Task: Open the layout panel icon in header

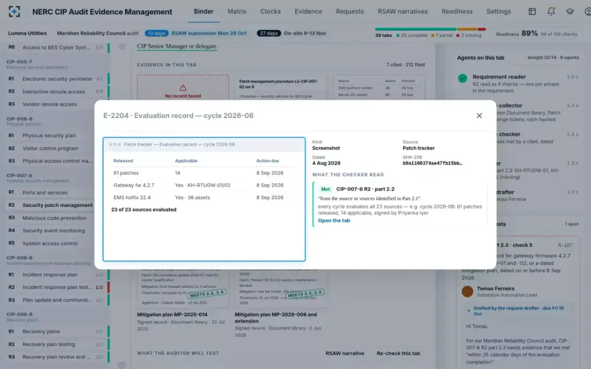Action: (x=532, y=12)
